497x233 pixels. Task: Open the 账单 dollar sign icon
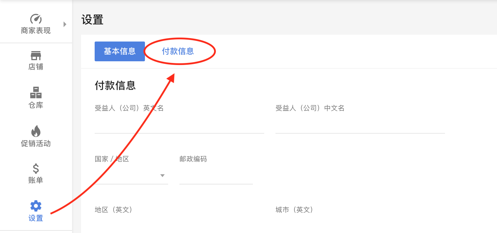pos(36,169)
